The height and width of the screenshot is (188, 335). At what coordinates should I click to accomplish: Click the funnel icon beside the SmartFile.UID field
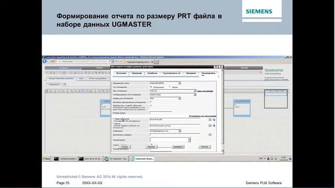pyautogui.click(x=214, y=120)
